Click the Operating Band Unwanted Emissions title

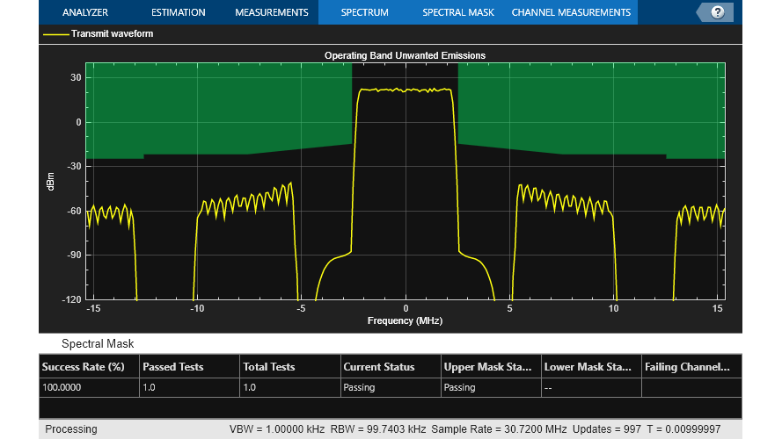(405, 55)
